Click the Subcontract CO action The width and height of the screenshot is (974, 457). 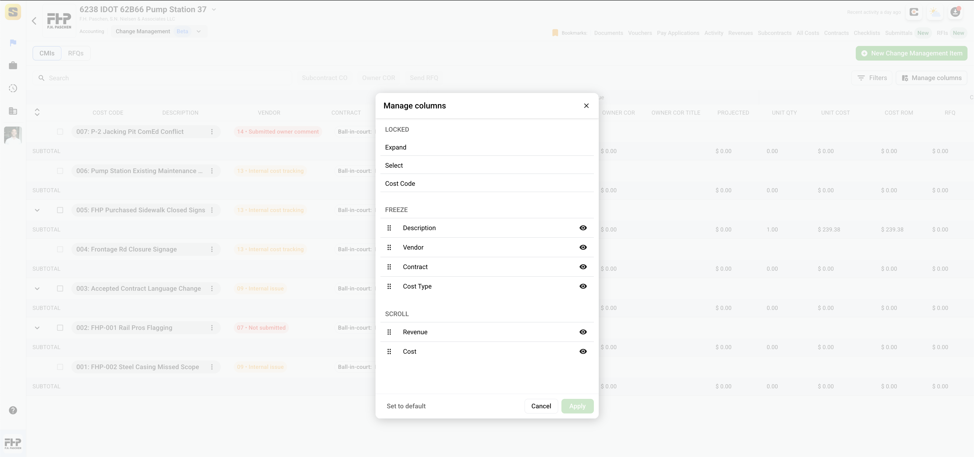pos(324,78)
